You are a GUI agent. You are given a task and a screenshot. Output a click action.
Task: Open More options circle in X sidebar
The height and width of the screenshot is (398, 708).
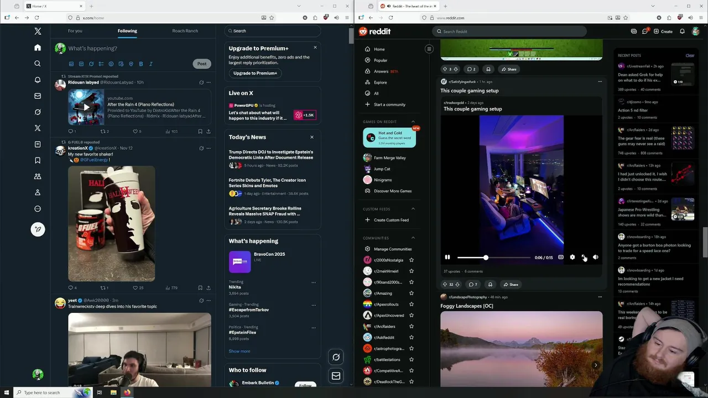[38, 208]
